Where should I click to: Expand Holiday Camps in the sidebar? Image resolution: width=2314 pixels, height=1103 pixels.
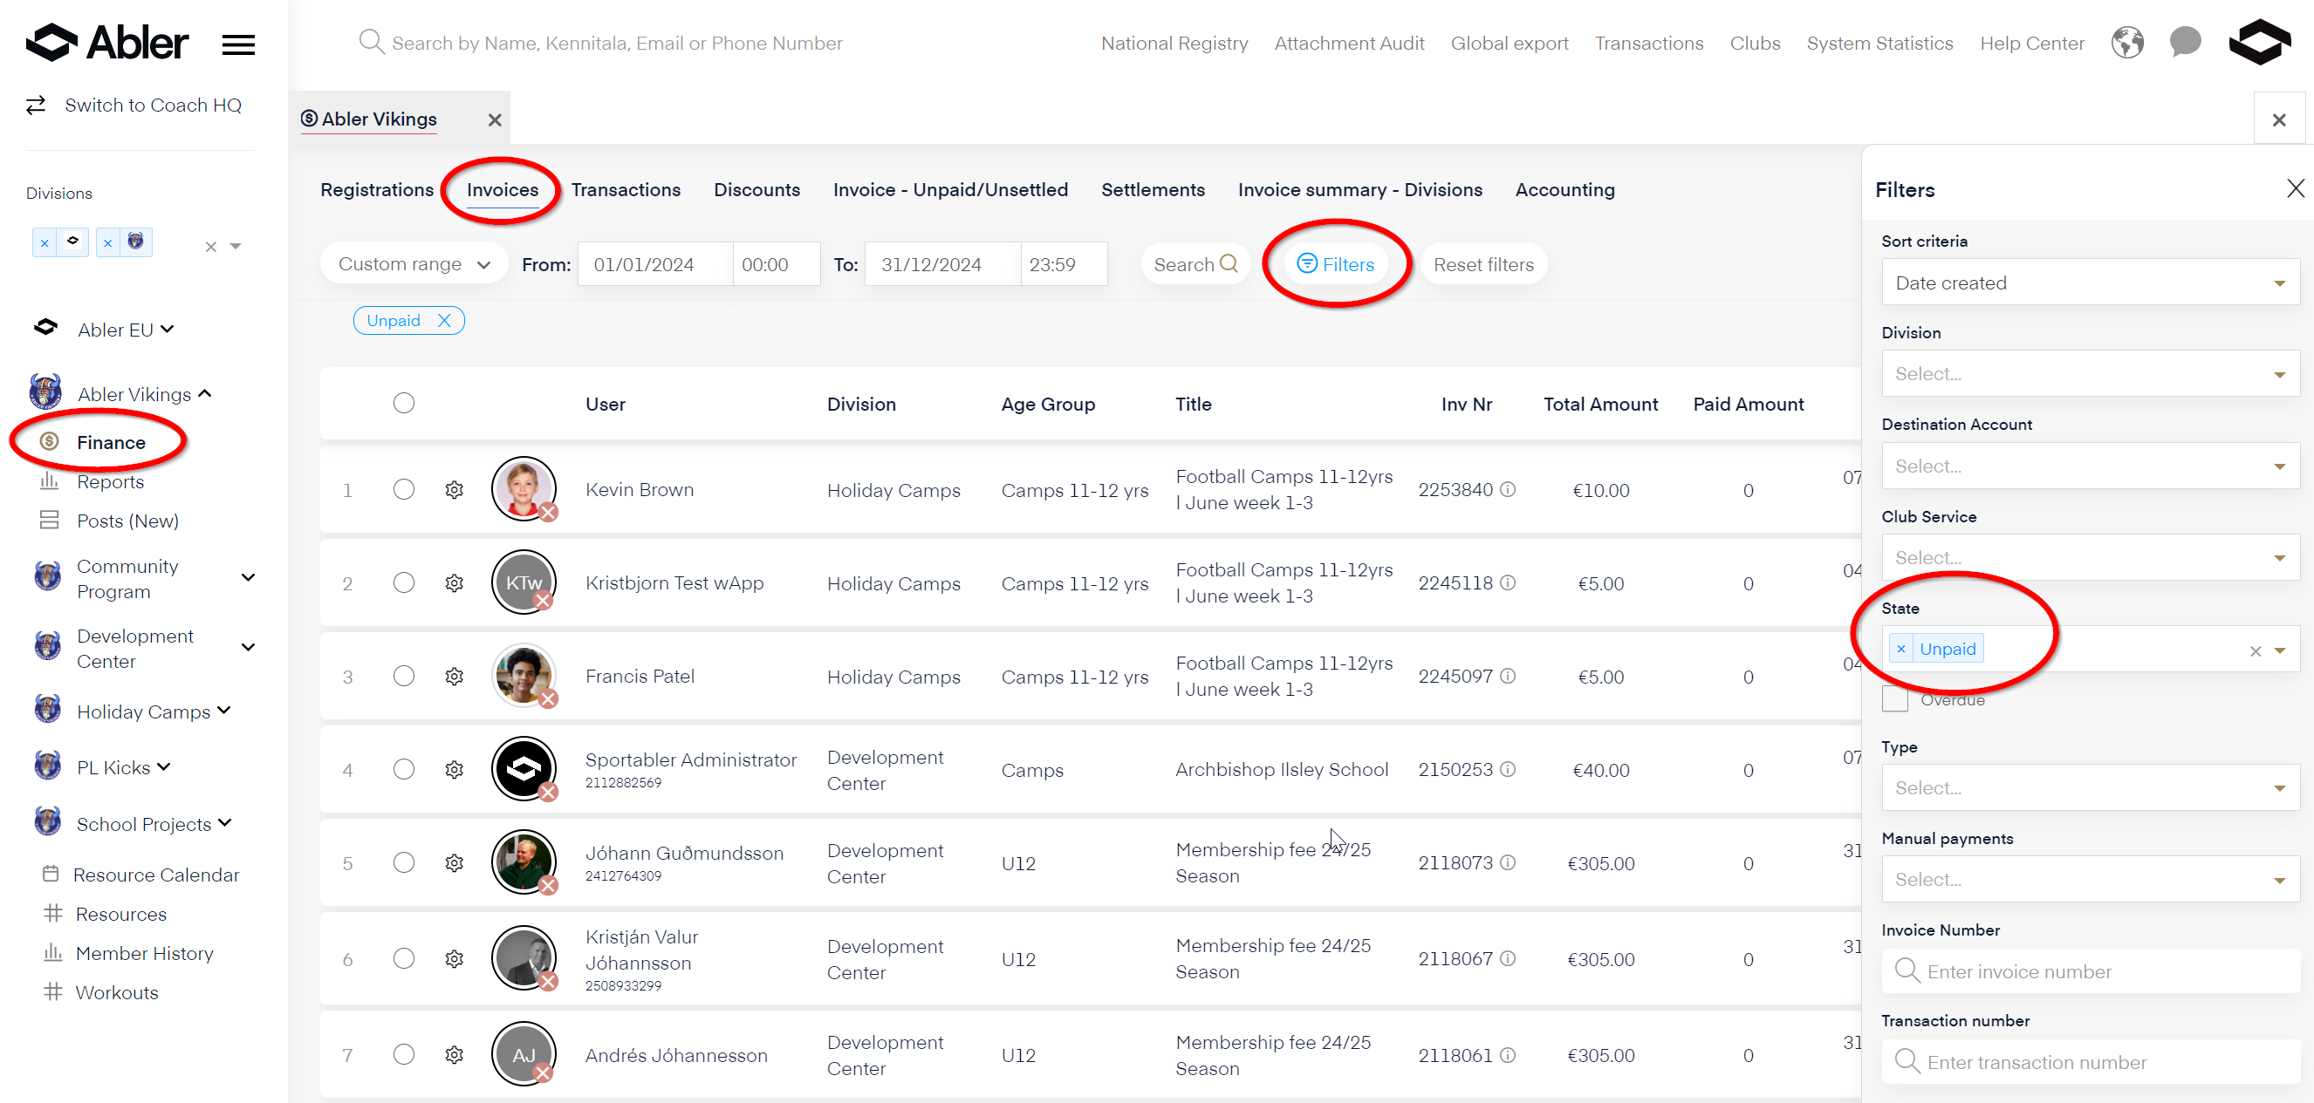(224, 711)
